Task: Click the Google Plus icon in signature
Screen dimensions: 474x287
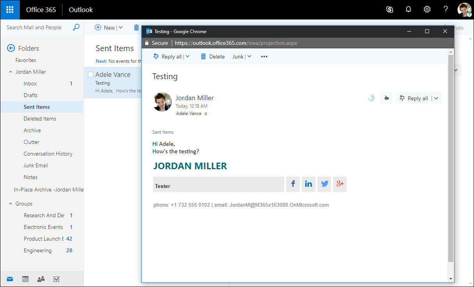Action: [340, 184]
